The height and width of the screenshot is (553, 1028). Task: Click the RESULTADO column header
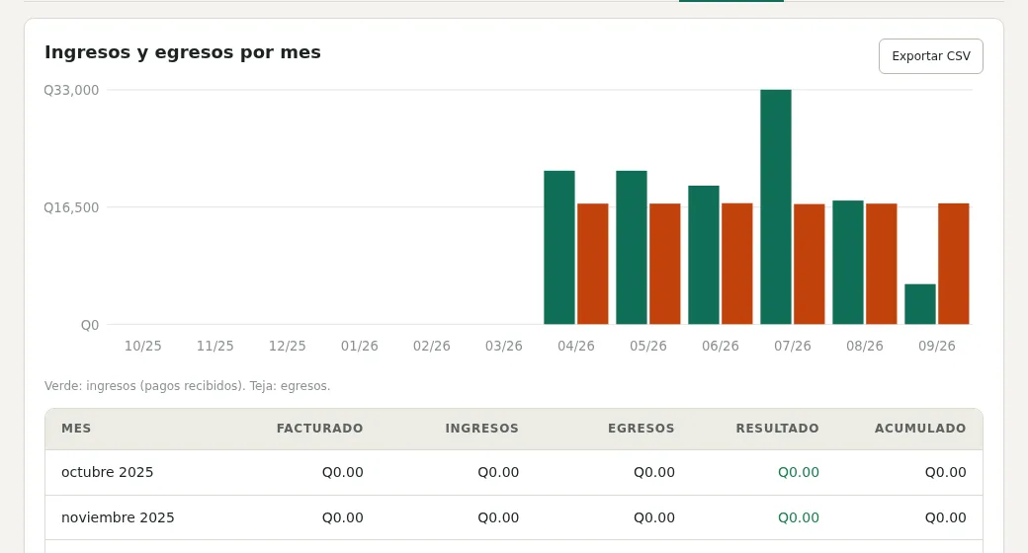[777, 429]
